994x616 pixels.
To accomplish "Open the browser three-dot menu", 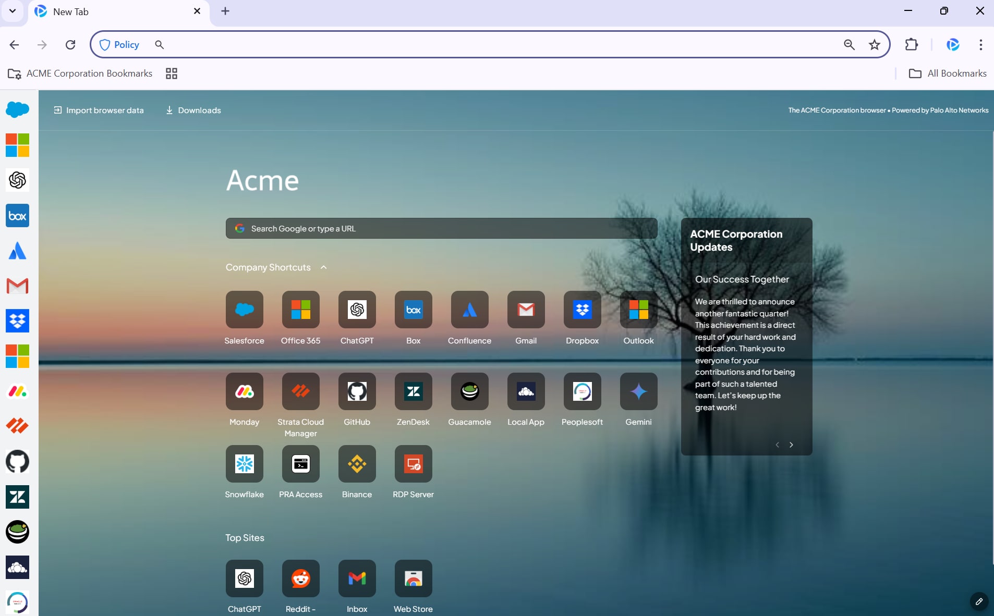I will pos(980,45).
